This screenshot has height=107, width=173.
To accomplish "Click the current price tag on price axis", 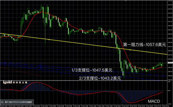I will pyautogui.click(x=170, y=63).
